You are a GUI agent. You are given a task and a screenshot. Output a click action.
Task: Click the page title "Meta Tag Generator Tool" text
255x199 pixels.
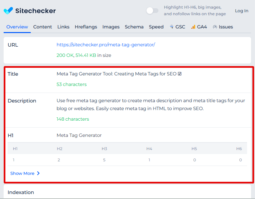[x=119, y=74]
